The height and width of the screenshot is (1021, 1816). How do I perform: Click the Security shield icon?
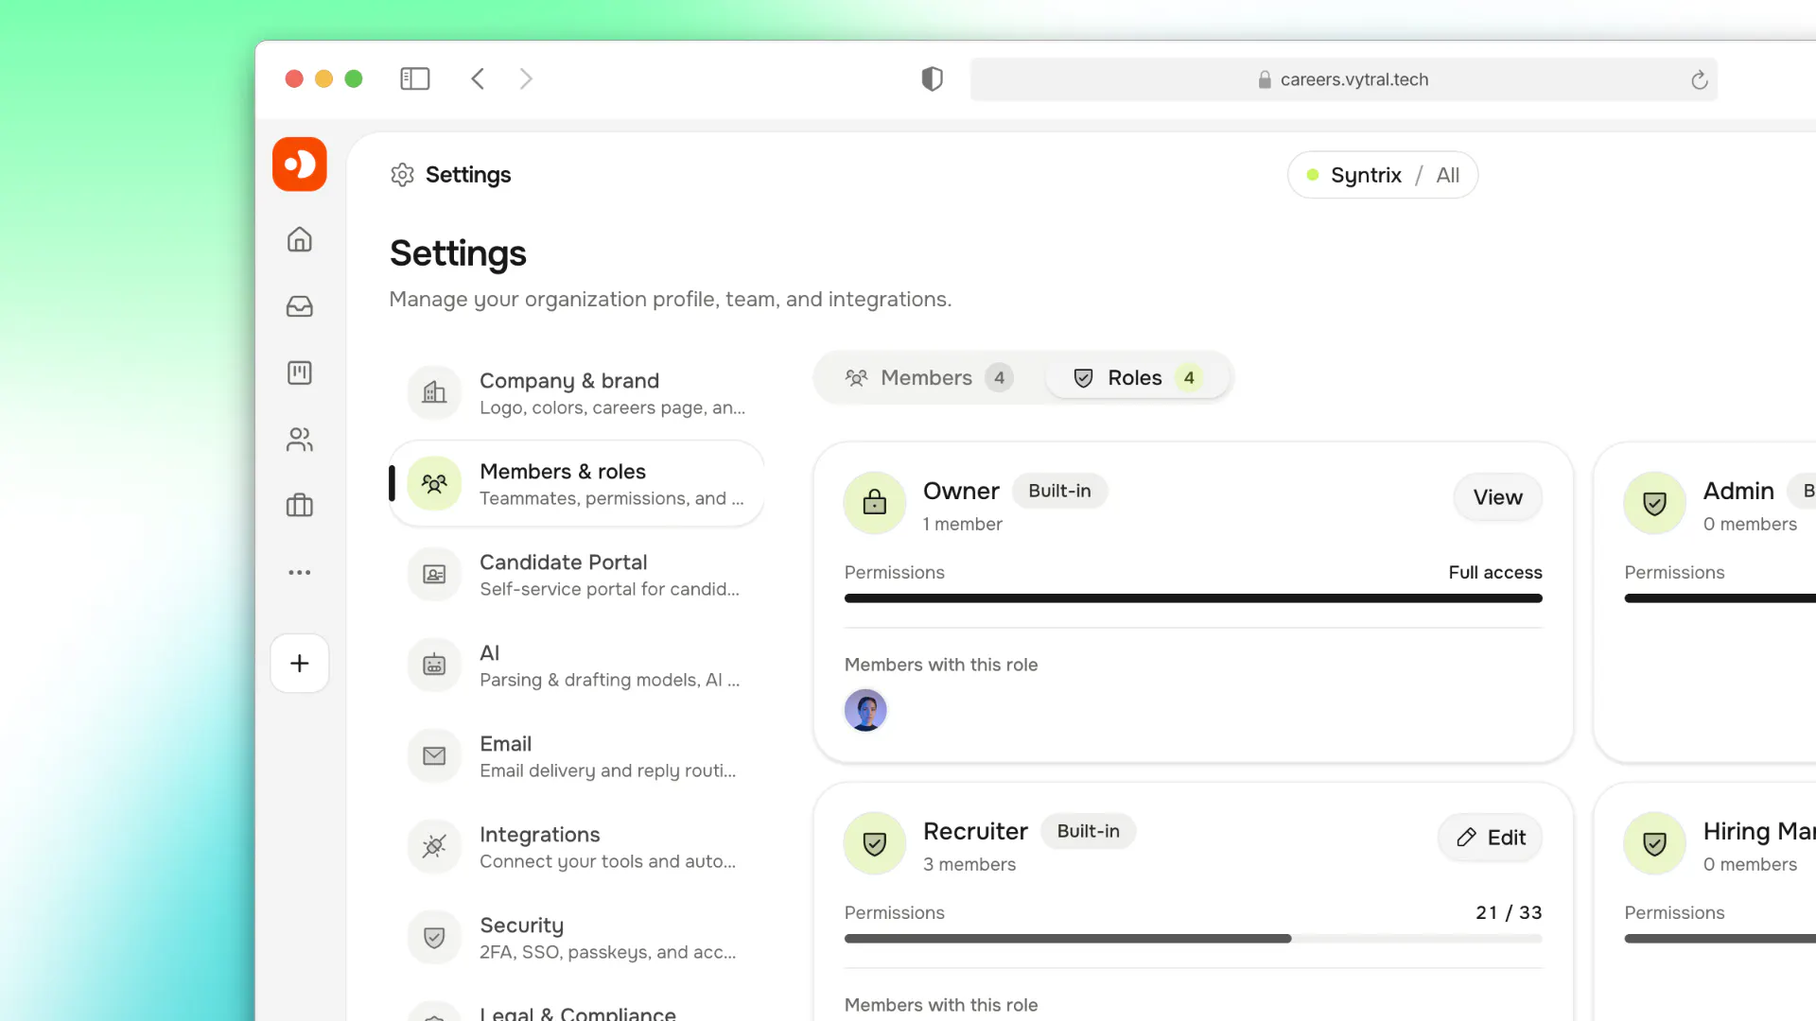pyautogui.click(x=434, y=938)
